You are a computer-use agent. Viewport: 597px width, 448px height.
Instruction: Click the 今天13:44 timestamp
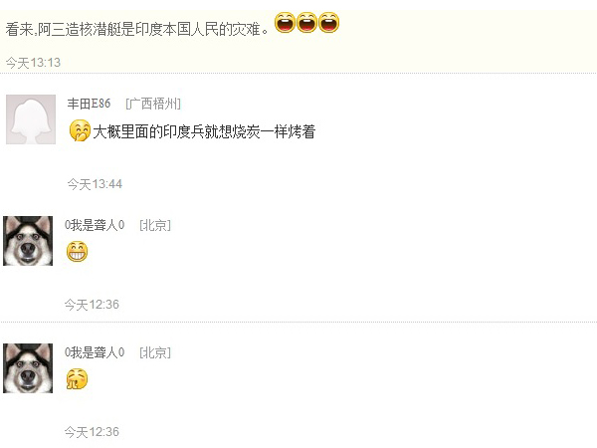coord(95,184)
